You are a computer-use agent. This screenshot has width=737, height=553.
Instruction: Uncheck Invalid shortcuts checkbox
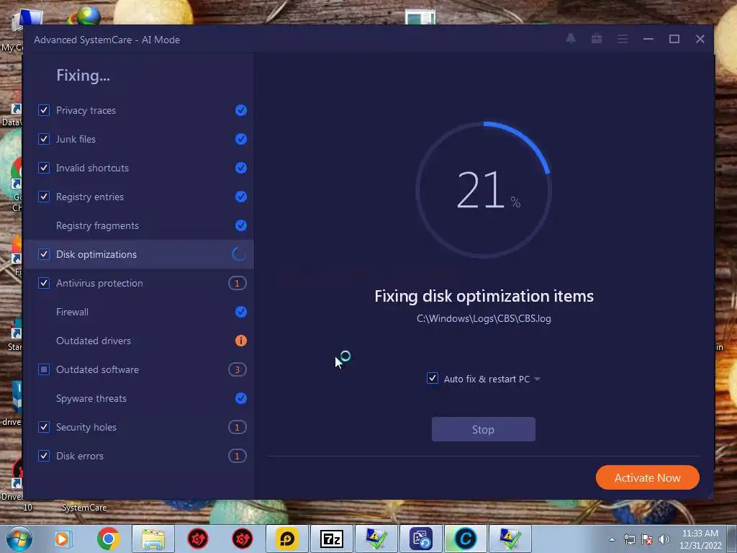[x=44, y=168]
